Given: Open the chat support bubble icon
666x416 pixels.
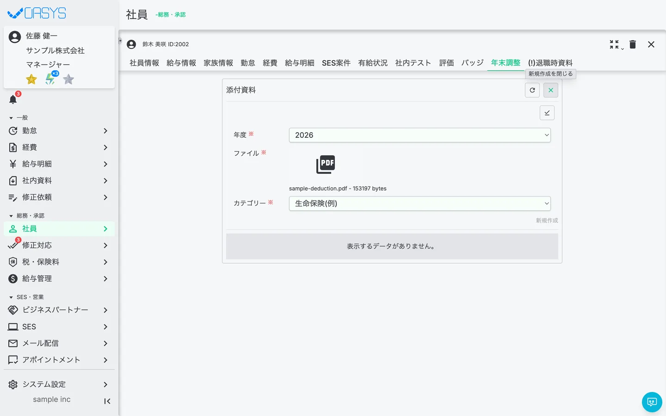Looking at the screenshot, I should pyautogui.click(x=652, y=402).
